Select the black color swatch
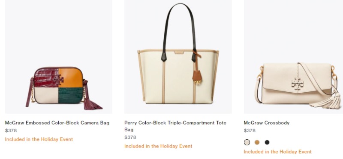Screen dimensions: 343x159 (x=267, y=142)
